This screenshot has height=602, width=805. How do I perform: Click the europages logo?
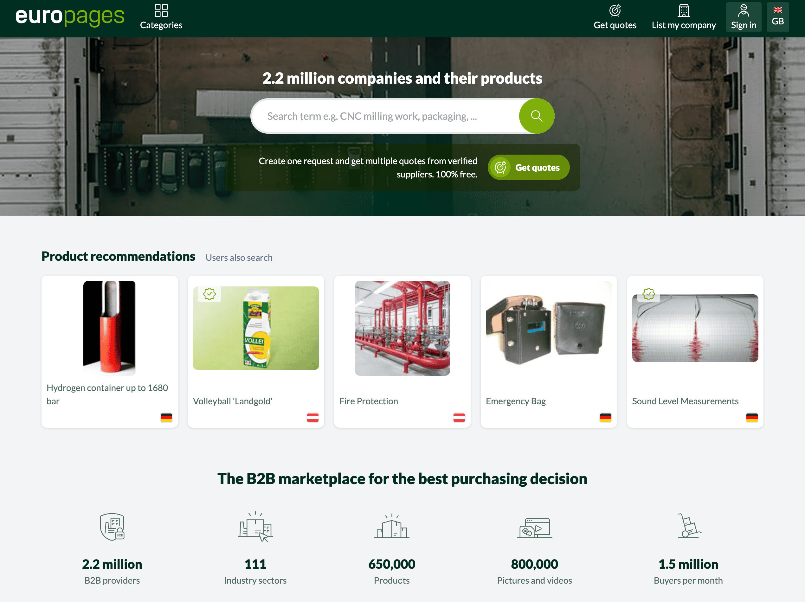point(70,17)
